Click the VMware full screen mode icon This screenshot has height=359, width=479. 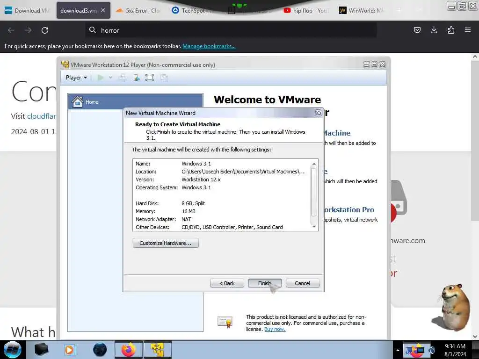[x=149, y=78]
